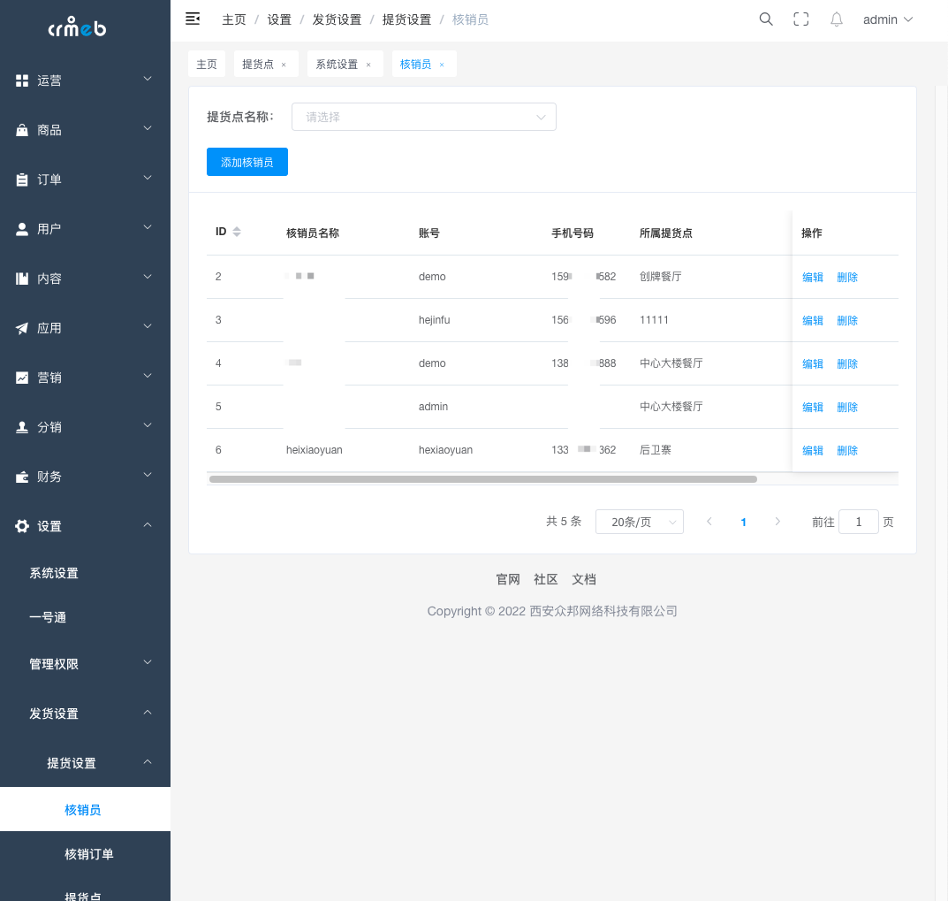Viewport: 948px width, 901px height.
Task: Expand the 用户 menu
Action: click(148, 227)
